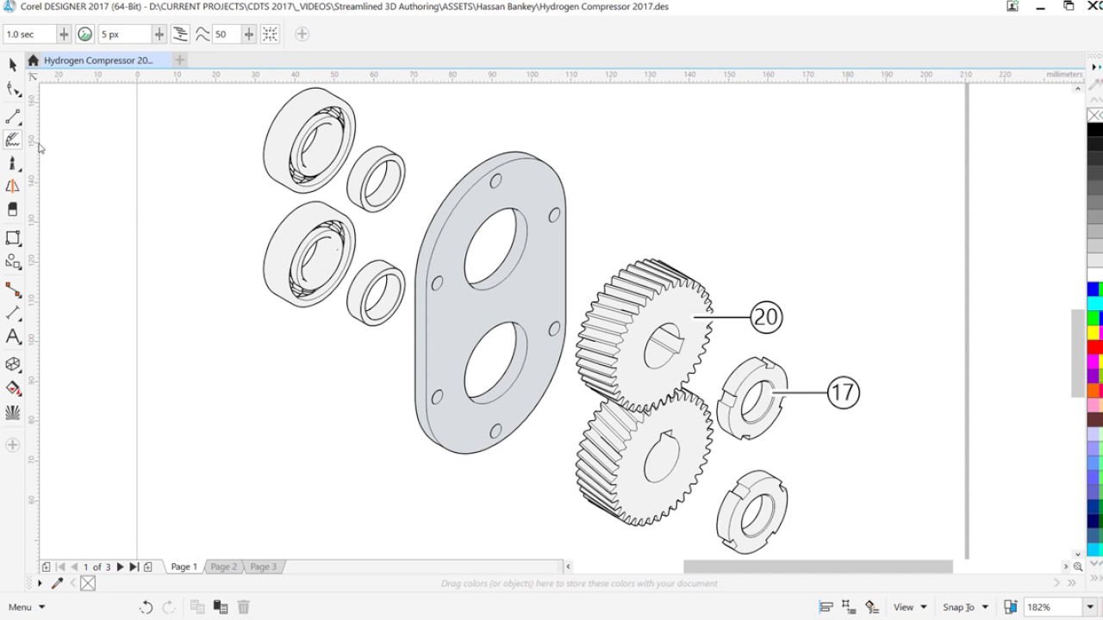Choose the Interactive Fill tool

point(13,388)
